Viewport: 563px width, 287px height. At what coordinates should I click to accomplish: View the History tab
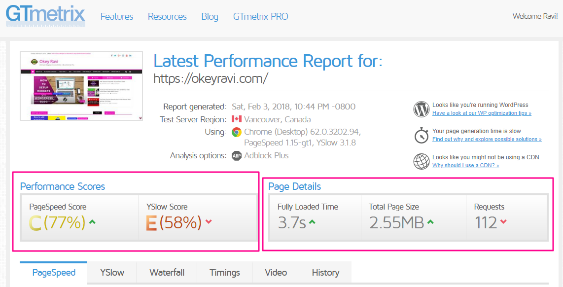pyautogui.click(x=325, y=273)
